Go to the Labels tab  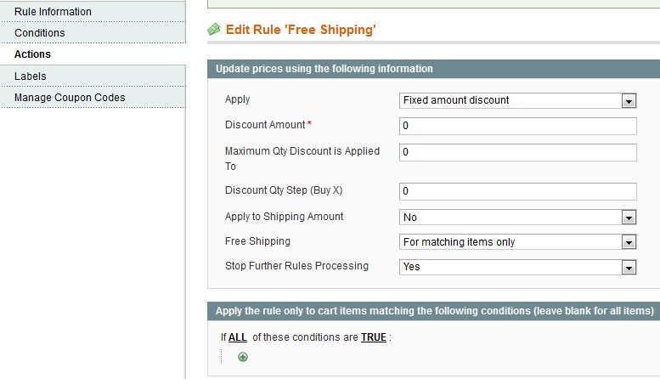click(x=31, y=76)
